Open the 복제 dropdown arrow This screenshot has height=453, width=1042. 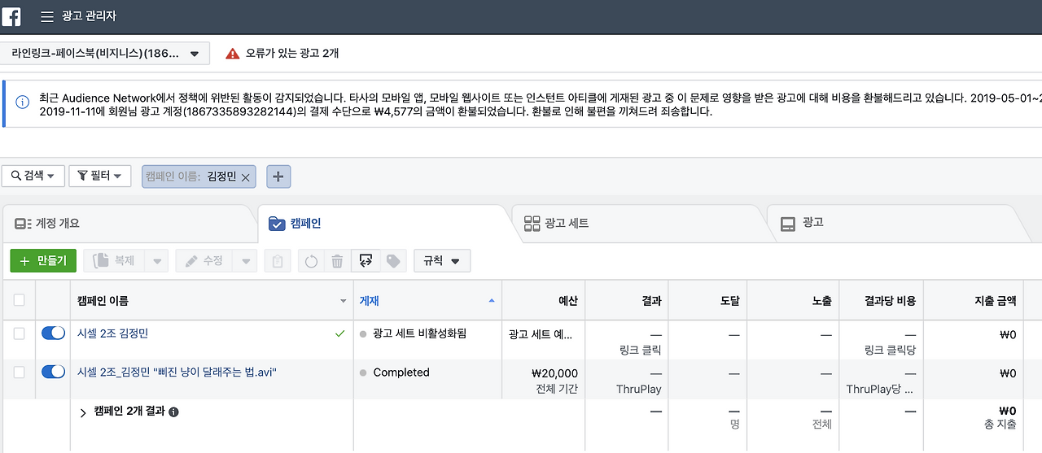click(x=158, y=261)
